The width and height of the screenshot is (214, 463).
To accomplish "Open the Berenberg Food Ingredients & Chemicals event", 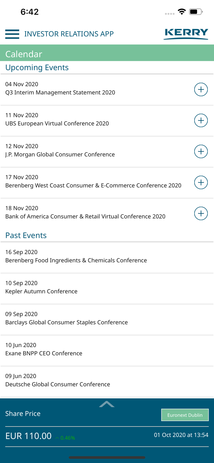I will pos(76,257).
